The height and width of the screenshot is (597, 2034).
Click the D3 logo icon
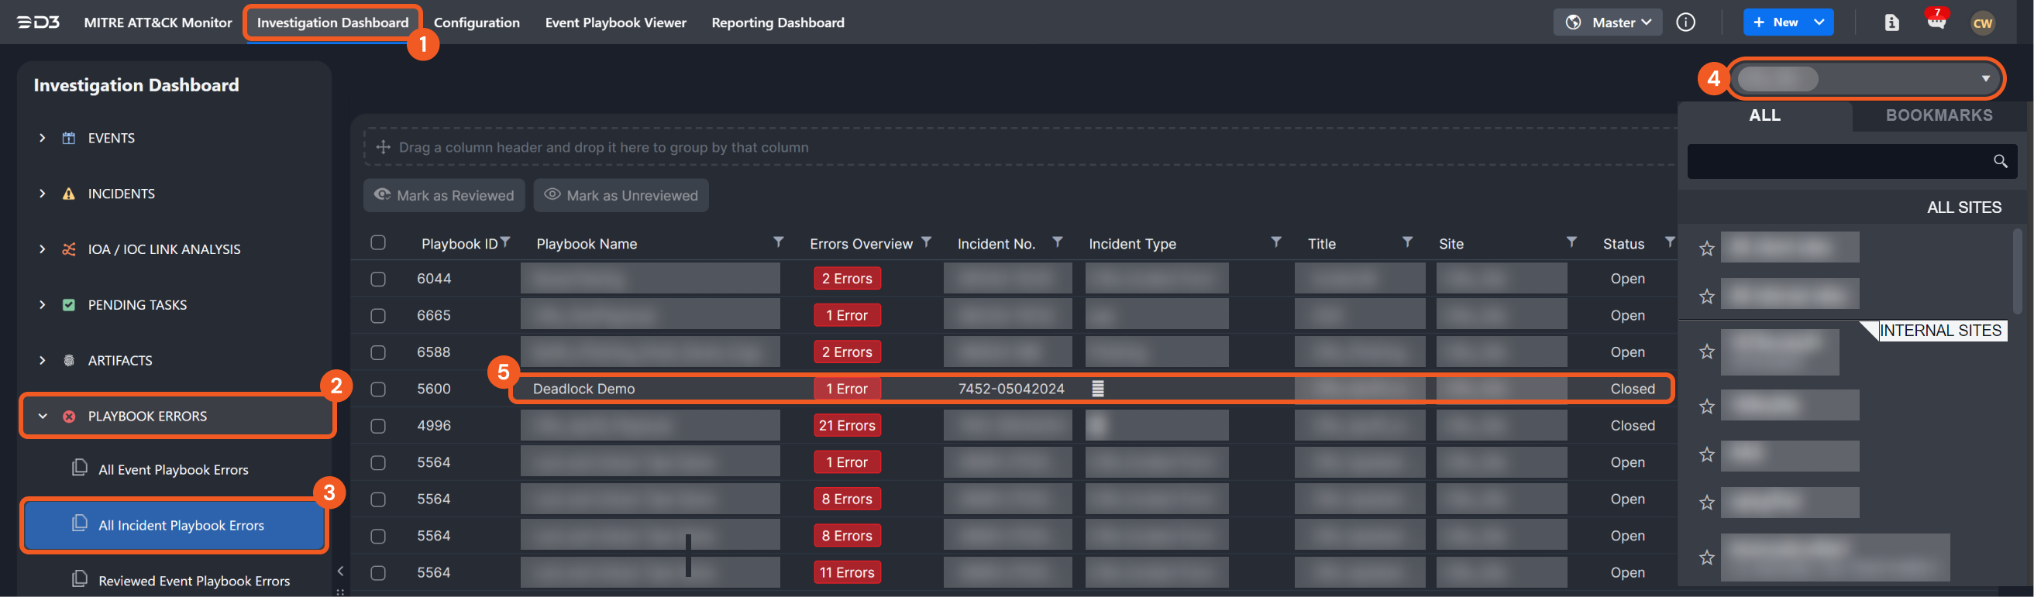click(38, 22)
